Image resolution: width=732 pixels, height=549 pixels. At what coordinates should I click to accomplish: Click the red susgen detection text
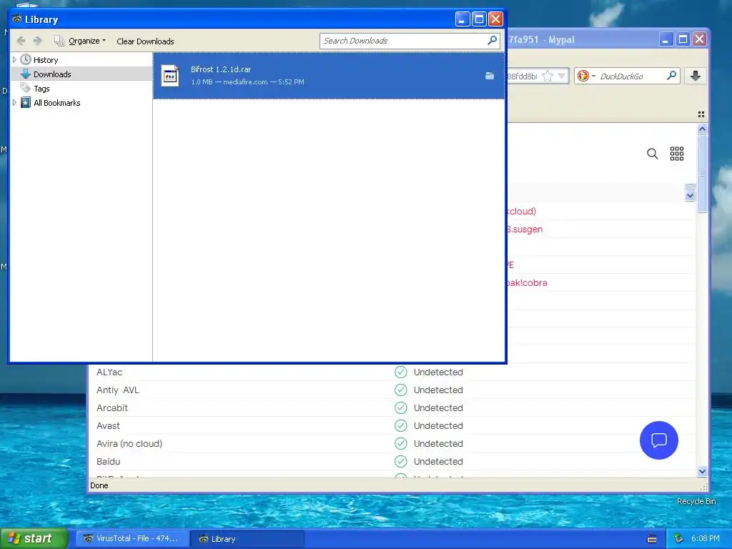(525, 229)
